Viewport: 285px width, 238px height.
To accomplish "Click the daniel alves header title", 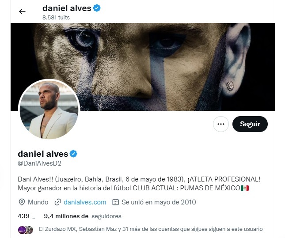I will (x=67, y=8).
